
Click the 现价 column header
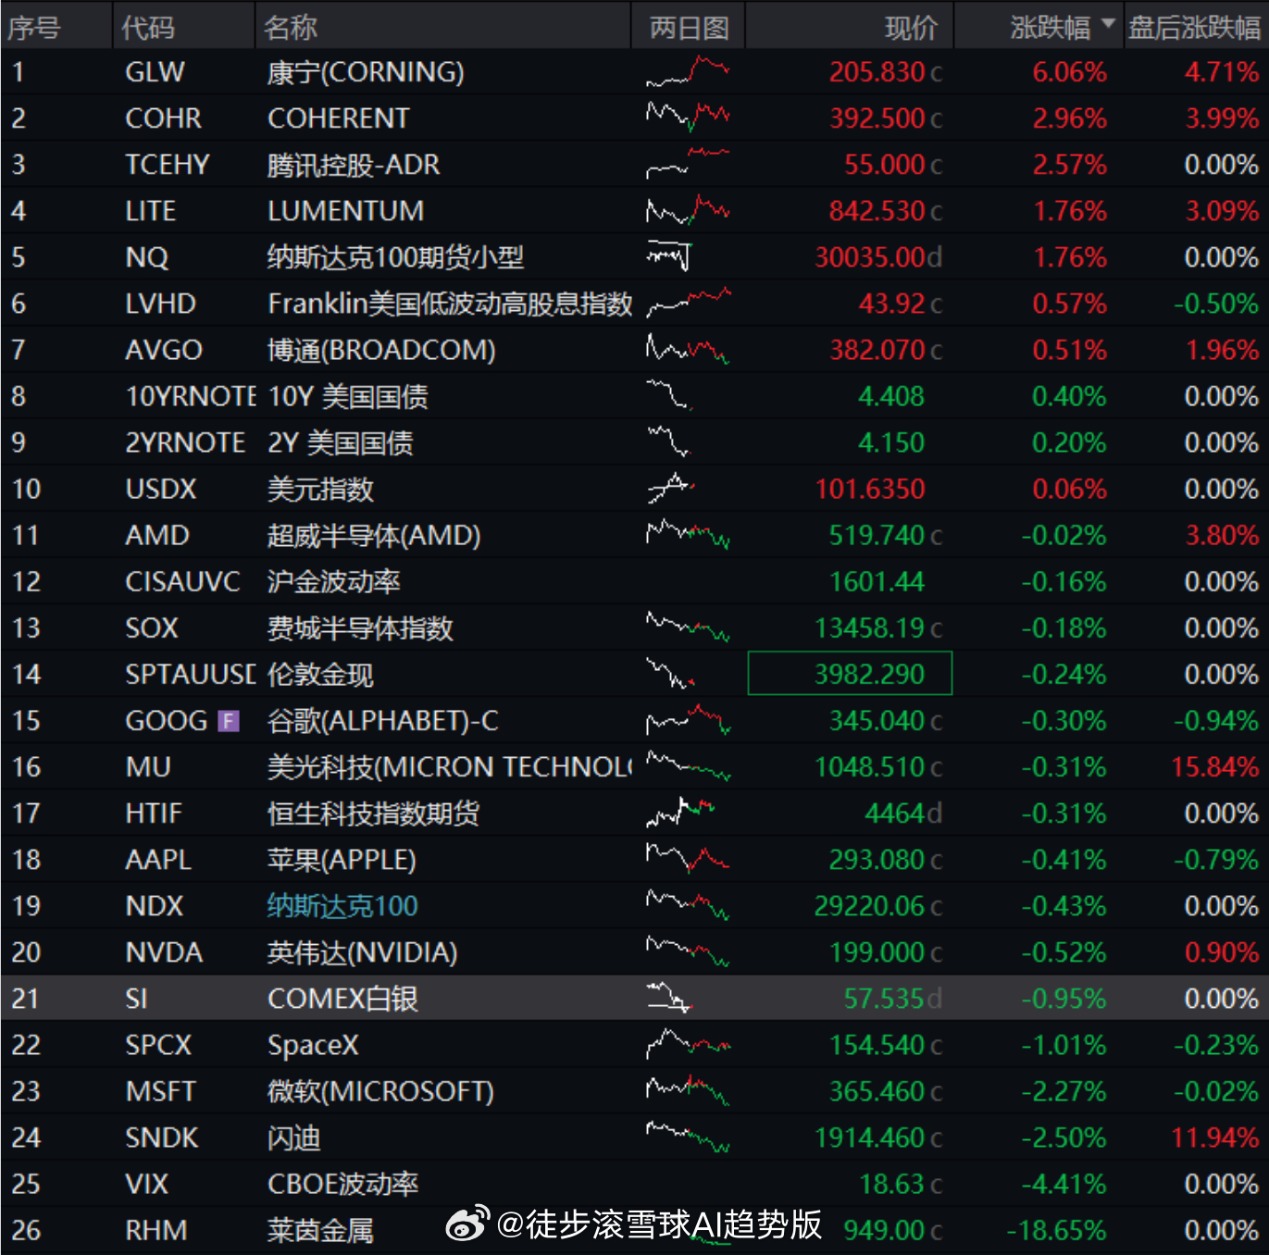[911, 28]
